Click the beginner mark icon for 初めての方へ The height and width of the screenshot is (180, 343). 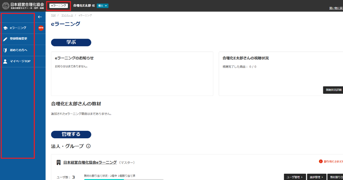coord(5,50)
